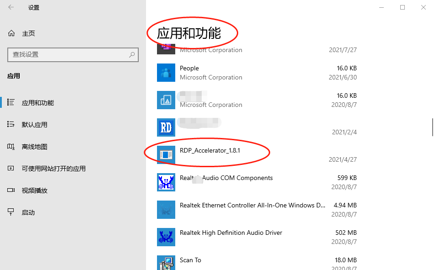
Task: Select 视频播放 in the sidebar
Action: point(35,191)
